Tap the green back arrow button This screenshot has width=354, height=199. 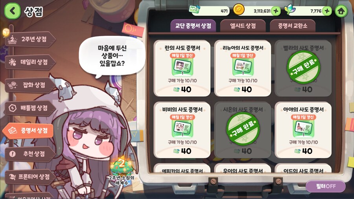tap(13, 11)
